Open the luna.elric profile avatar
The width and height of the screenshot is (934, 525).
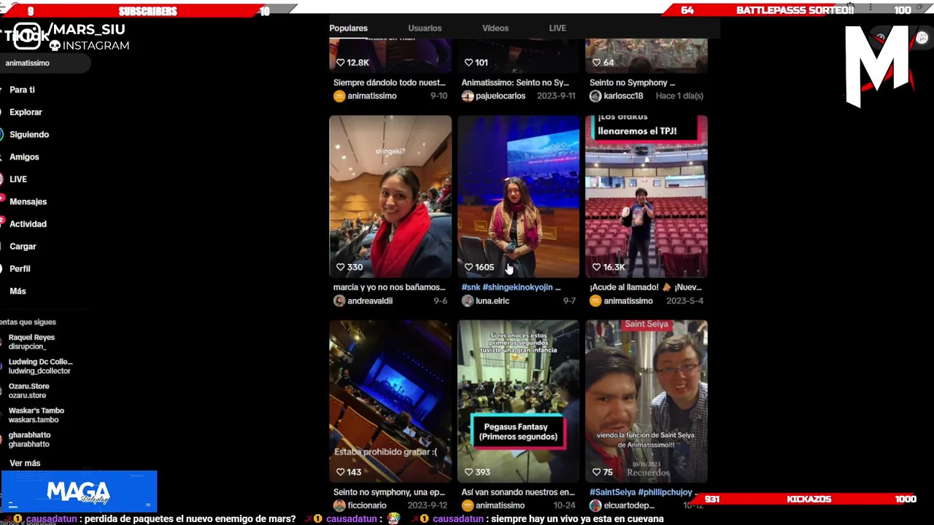468,300
